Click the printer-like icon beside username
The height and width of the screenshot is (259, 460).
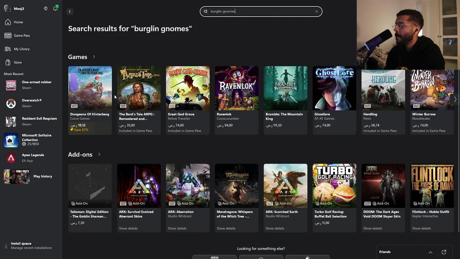pos(46,8)
